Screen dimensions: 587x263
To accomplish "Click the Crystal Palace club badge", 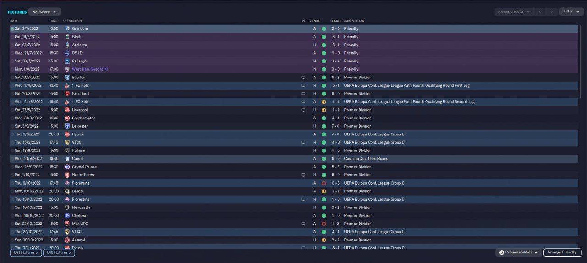I will click(67, 167).
